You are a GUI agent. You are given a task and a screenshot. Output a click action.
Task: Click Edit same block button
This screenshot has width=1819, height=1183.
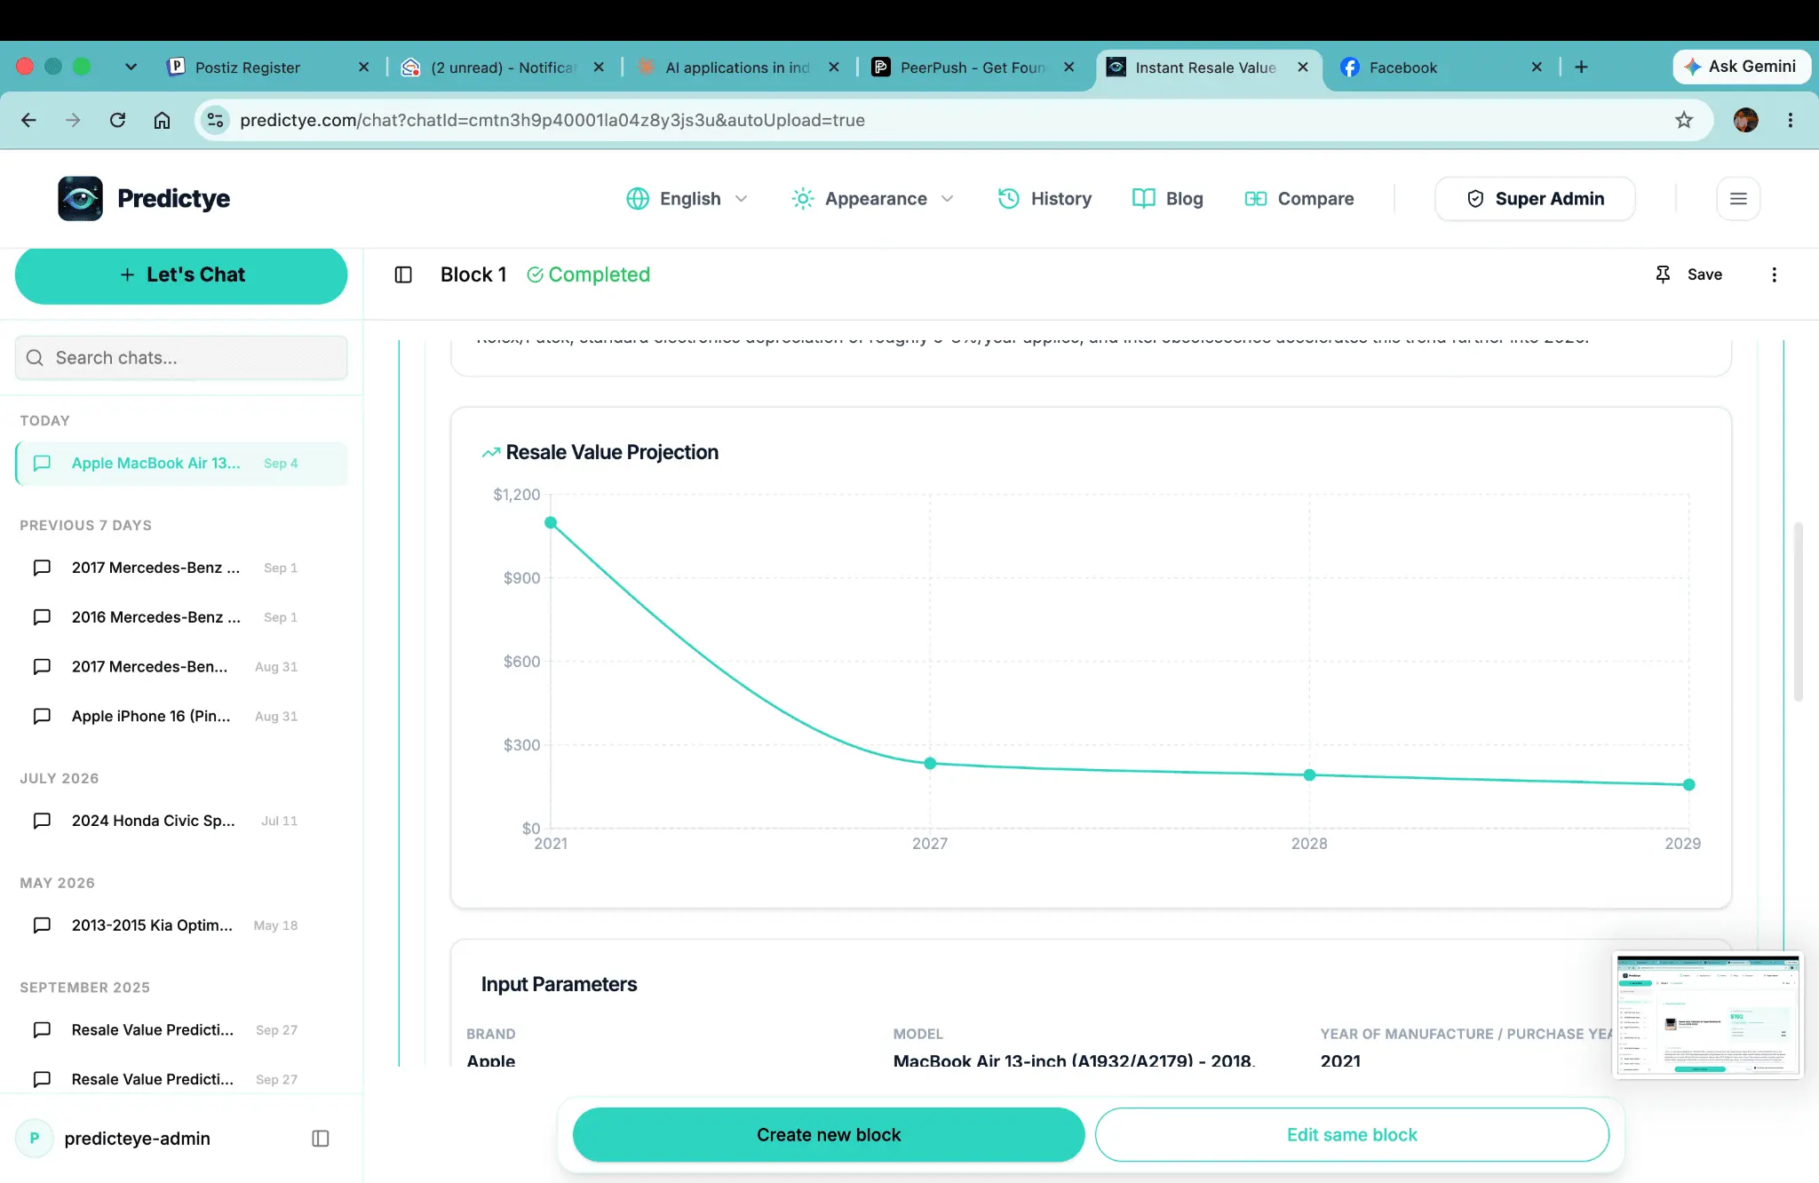point(1352,1135)
